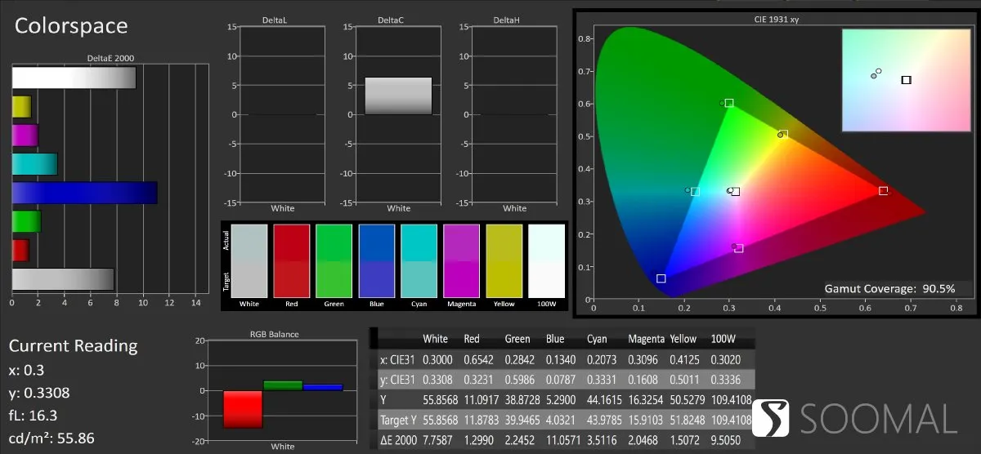Click the white target square in inset zoom
Viewport: 981px width, 454px height.
(906, 80)
